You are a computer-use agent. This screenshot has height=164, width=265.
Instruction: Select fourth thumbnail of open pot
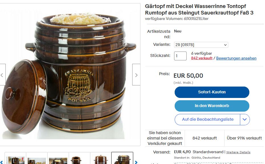[79, 158]
